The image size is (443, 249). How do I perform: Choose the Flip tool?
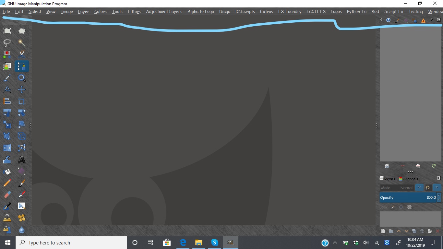(x=7, y=148)
